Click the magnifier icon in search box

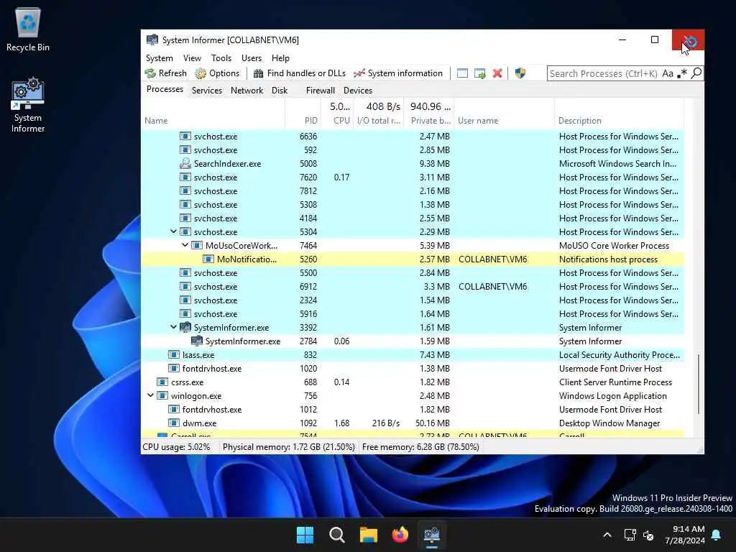click(x=696, y=73)
